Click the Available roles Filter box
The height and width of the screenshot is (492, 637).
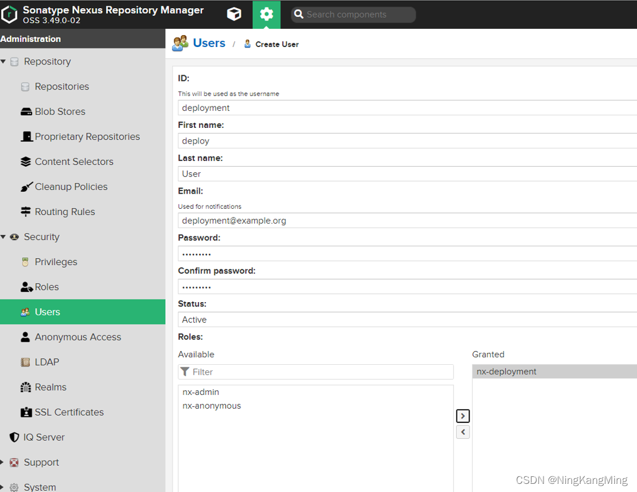point(316,372)
